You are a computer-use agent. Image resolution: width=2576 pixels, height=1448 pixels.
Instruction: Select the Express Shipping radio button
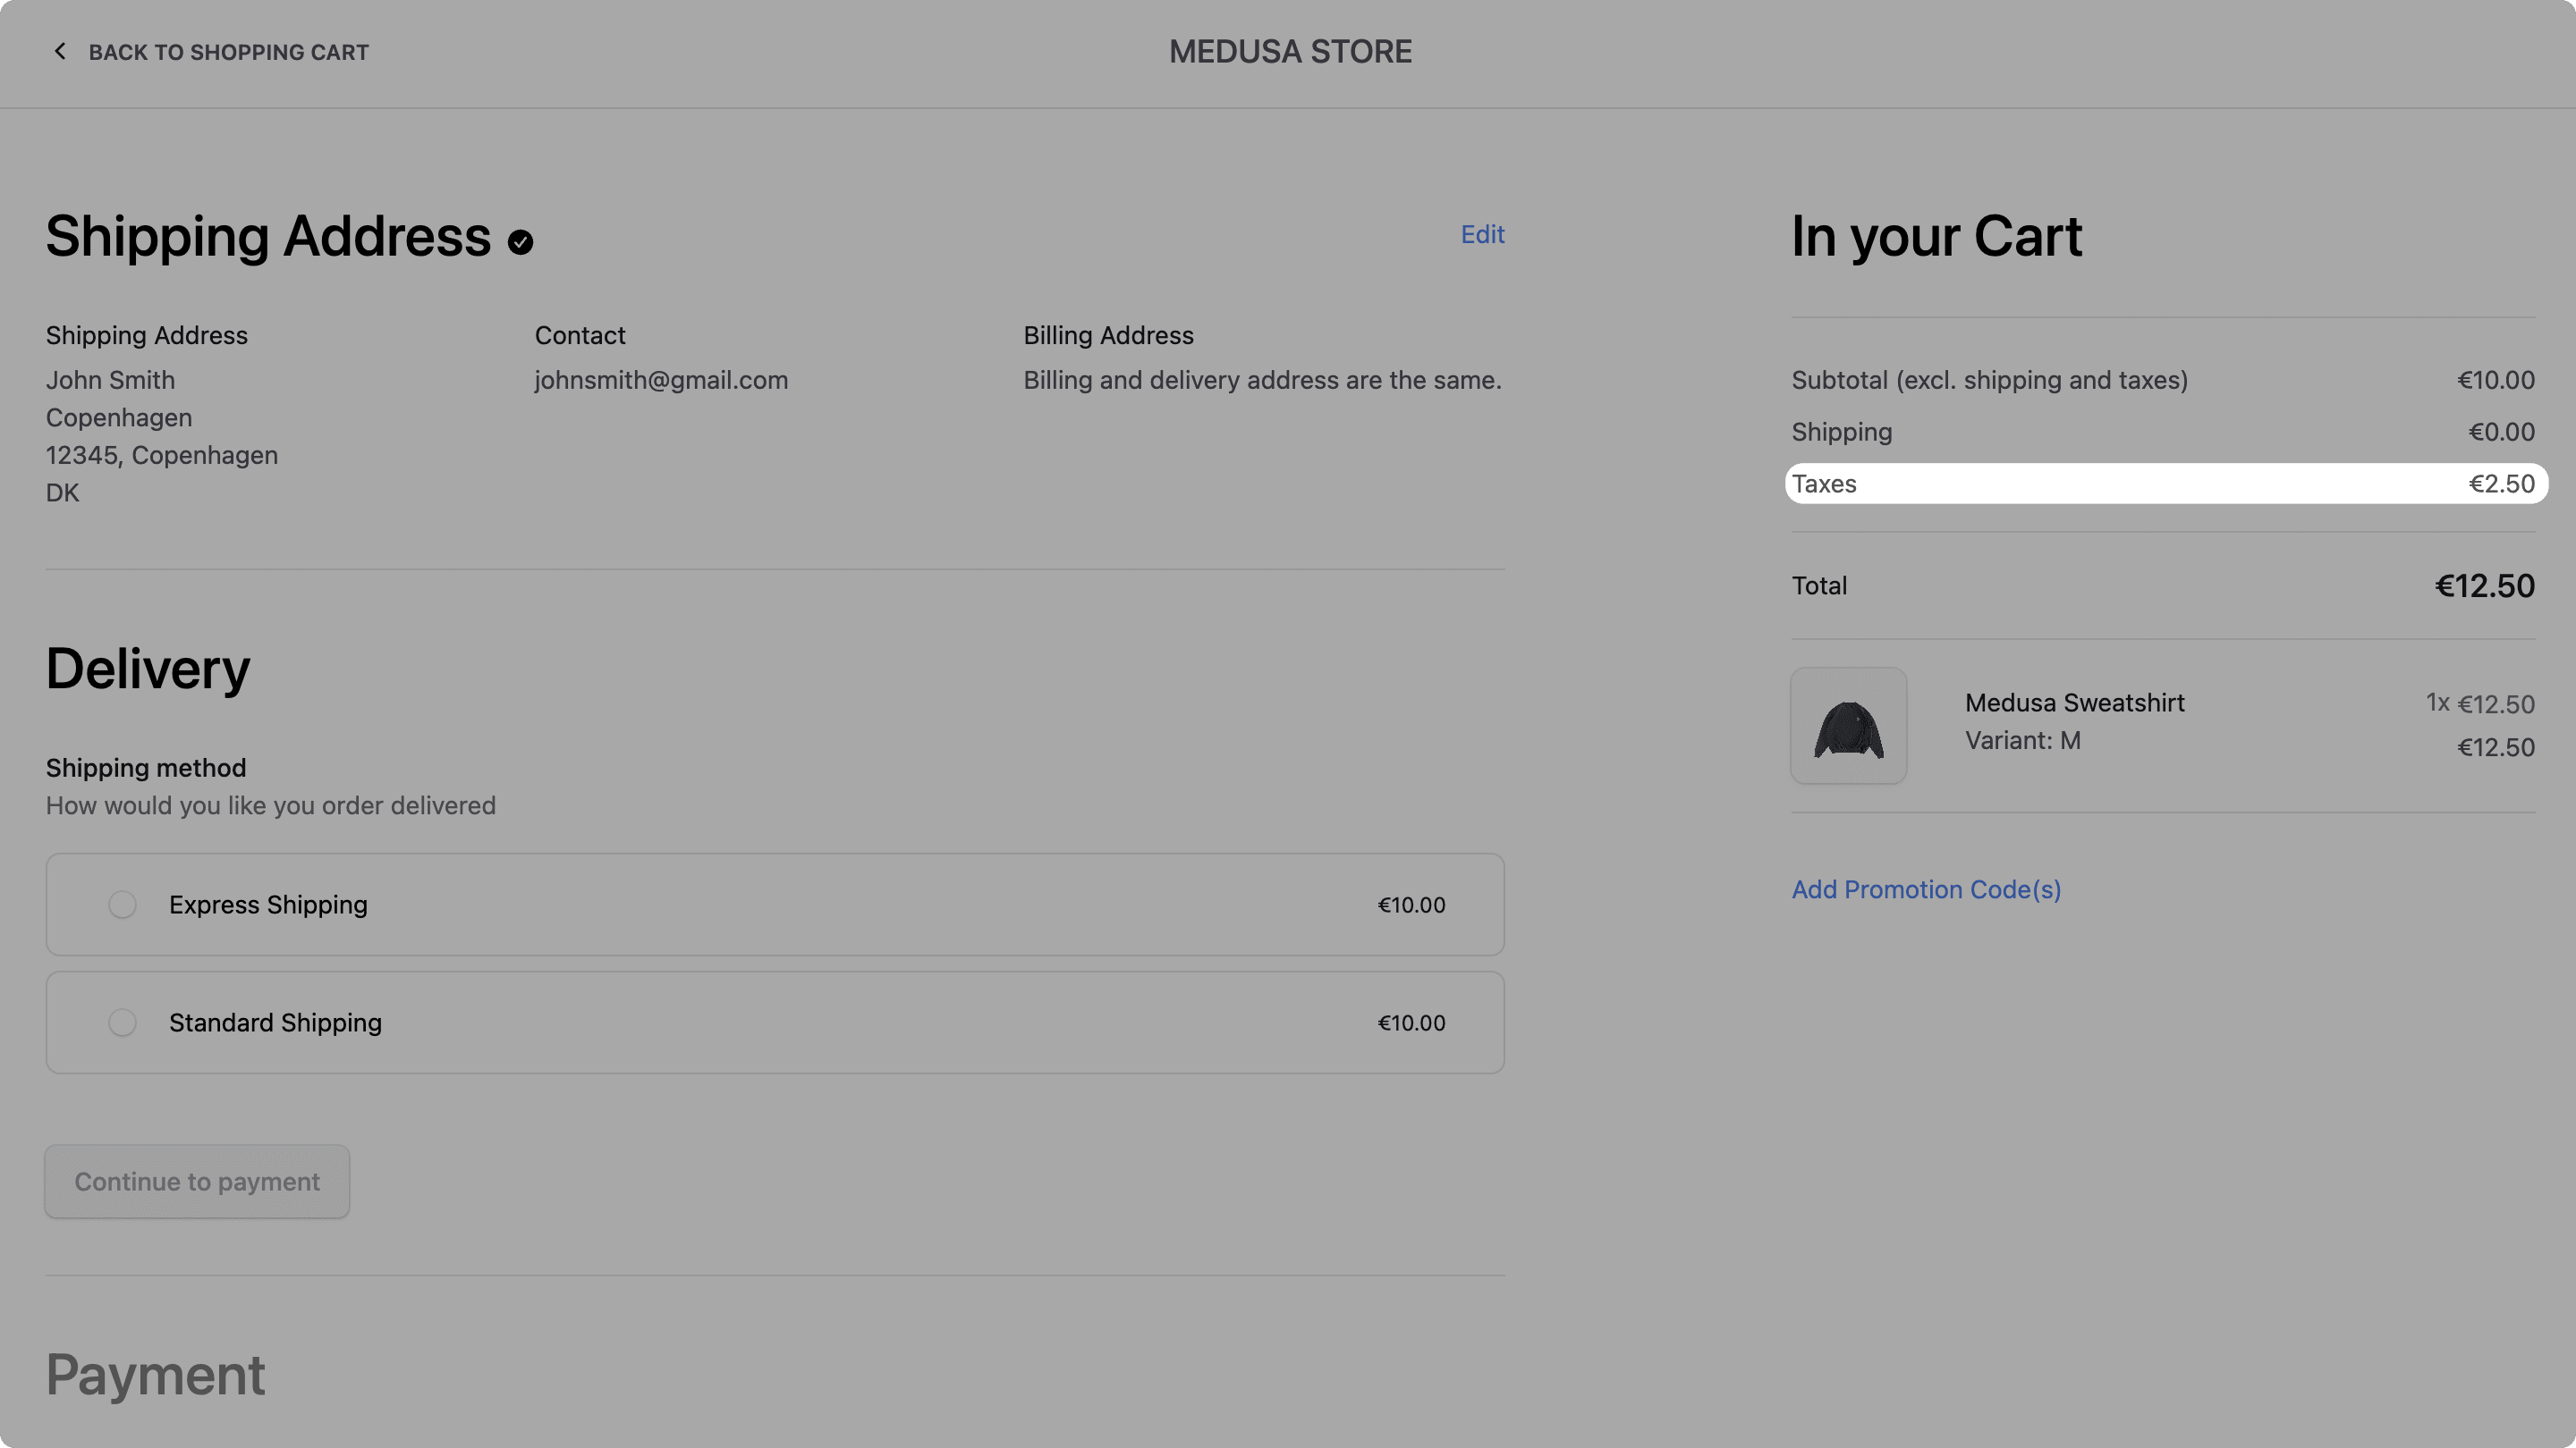[x=122, y=905]
